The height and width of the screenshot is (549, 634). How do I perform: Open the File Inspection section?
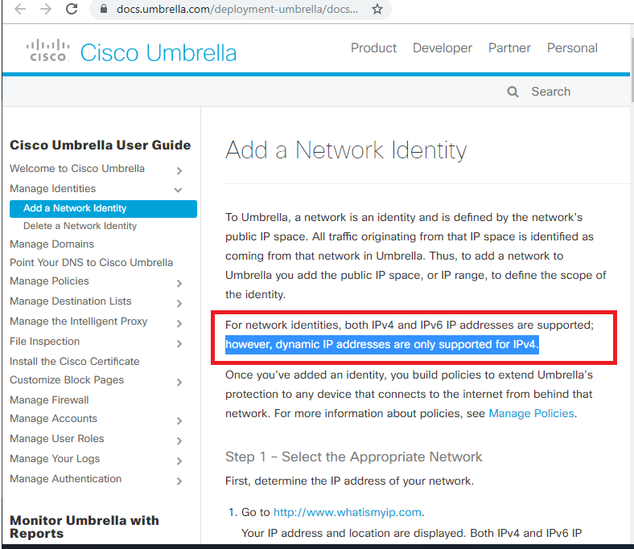point(44,342)
